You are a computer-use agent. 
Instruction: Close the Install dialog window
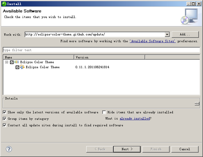point(199,4)
